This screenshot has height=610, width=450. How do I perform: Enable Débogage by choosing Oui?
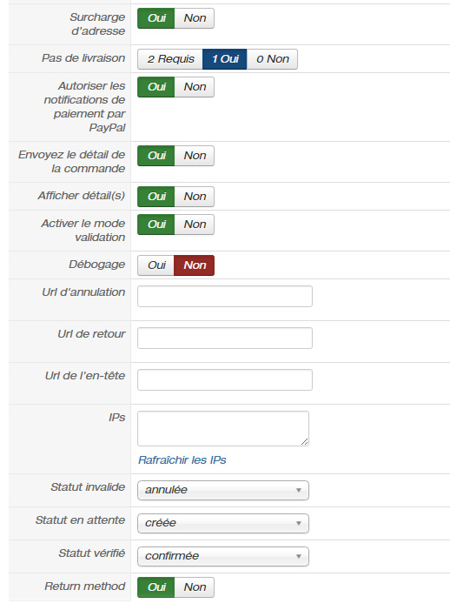(x=156, y=265)
